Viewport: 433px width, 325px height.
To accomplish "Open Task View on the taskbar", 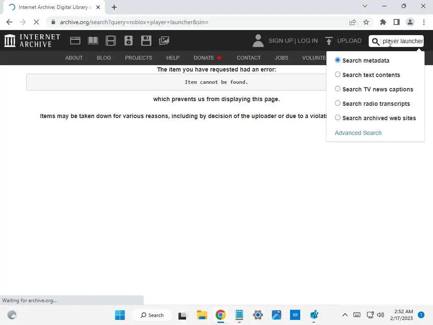I will coord(182,315).
